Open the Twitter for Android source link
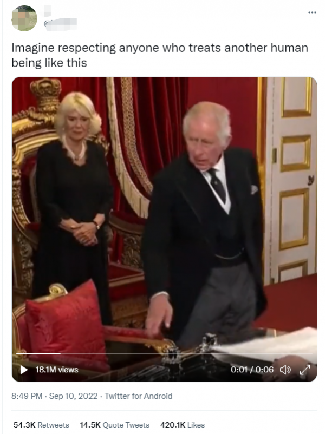This screenshot has width=325, height=434. tap(139, 396)
